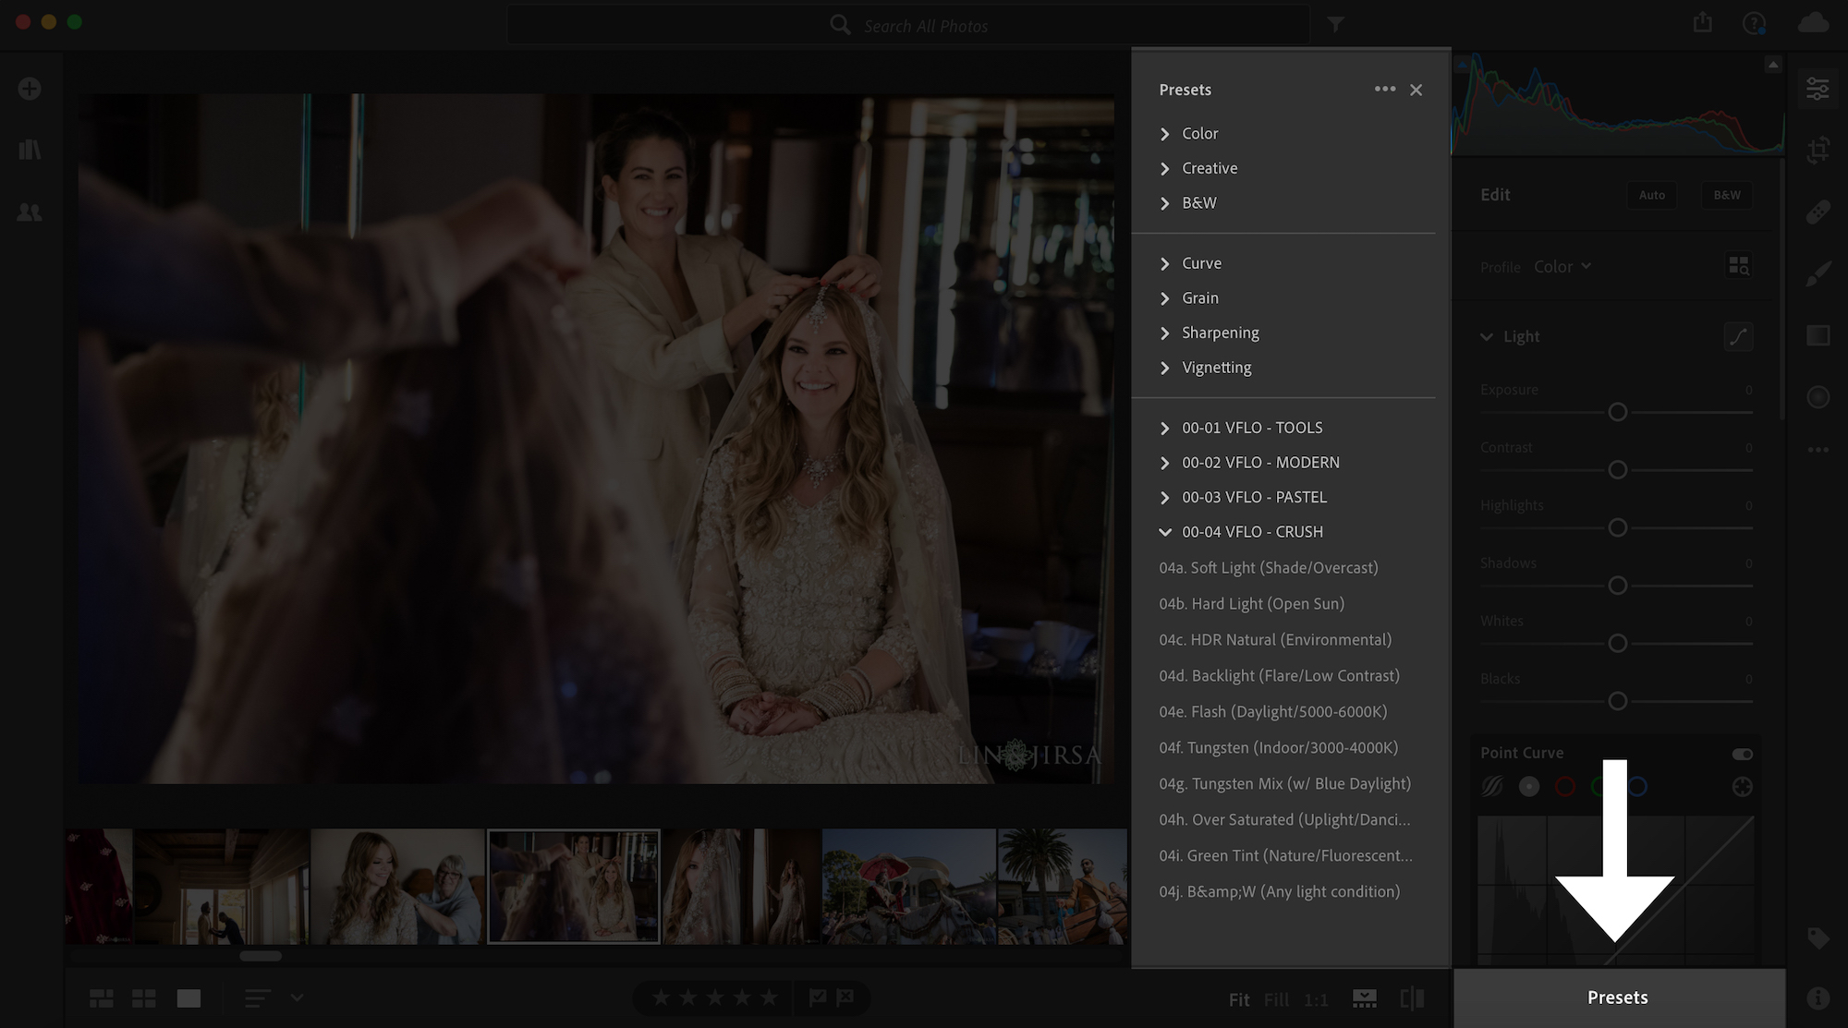
Task: Select the red channel in Point Curve
Action: (x=1565, y=786)
